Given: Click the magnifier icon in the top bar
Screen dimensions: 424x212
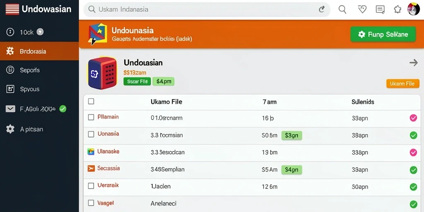Looking at the screenshot, I should point(342,10).
